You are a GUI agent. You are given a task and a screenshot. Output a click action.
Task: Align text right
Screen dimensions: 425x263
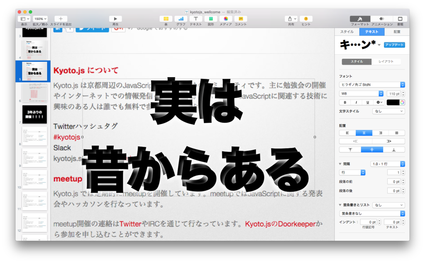pos(381,133)
